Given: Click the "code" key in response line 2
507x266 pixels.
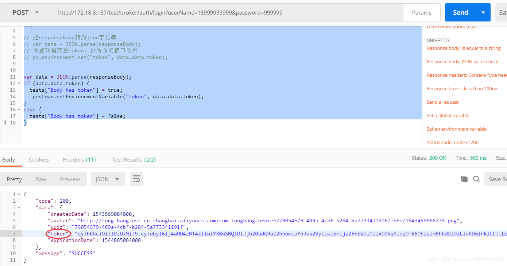Looking at the screenshot, I should pyautogui.click(x=44, y=201).
